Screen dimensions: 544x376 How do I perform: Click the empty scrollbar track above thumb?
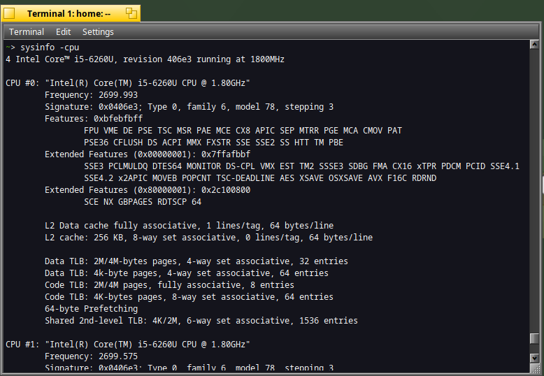534,191
